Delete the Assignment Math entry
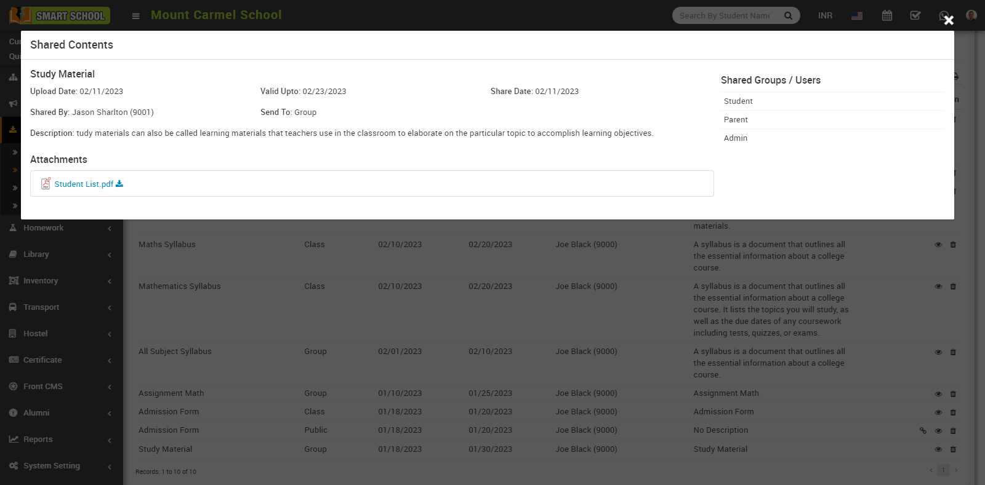Viewport: 985px width, 485px height. [953, 394]
